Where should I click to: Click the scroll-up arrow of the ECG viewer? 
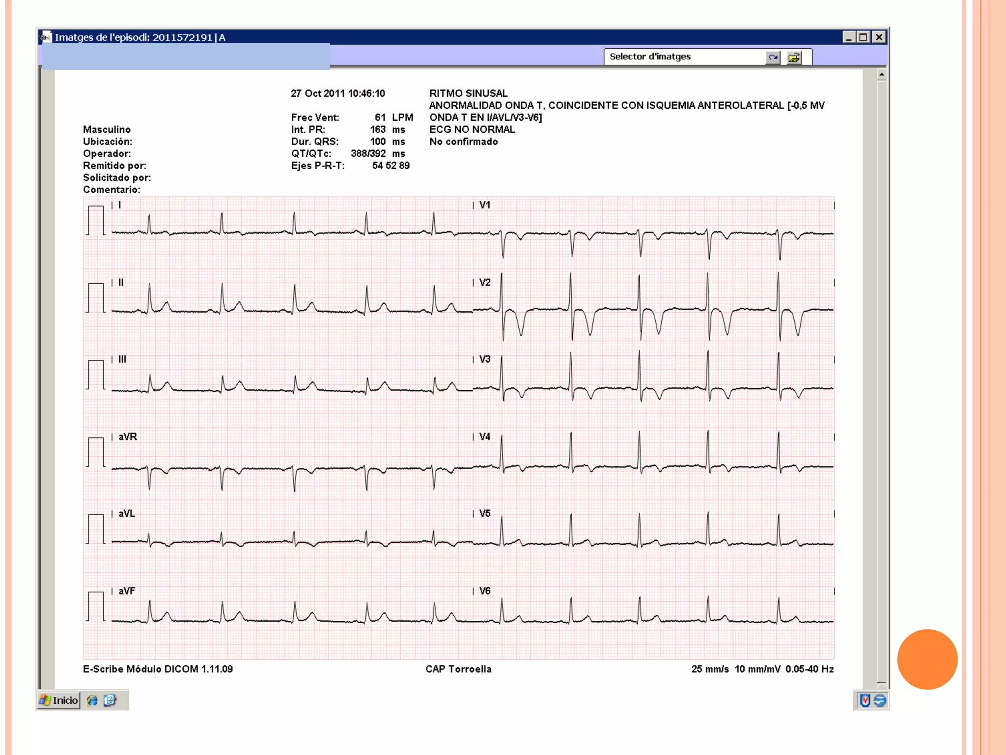[882, 75]
